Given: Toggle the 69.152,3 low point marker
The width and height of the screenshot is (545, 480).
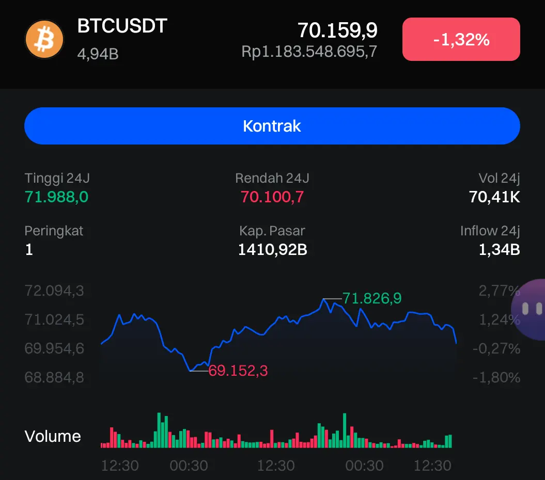Looking at the screenshot, I should click(237, 370).
